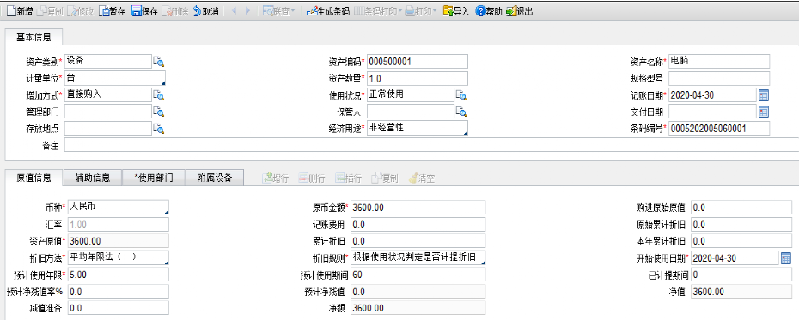This screenshot has width=799, height=320.
Task: Click 生成条码 to generate barcode
Action: 327,11
